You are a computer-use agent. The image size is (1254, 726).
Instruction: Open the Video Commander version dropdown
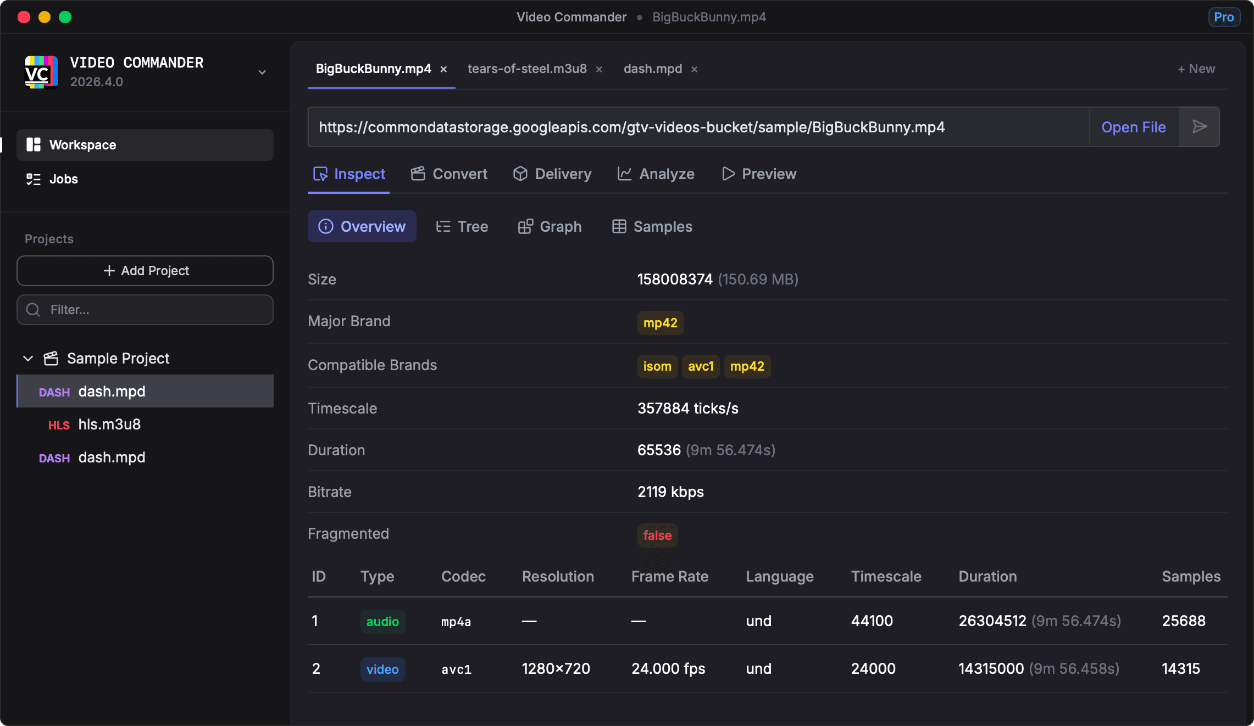click(x=262, y=72)
